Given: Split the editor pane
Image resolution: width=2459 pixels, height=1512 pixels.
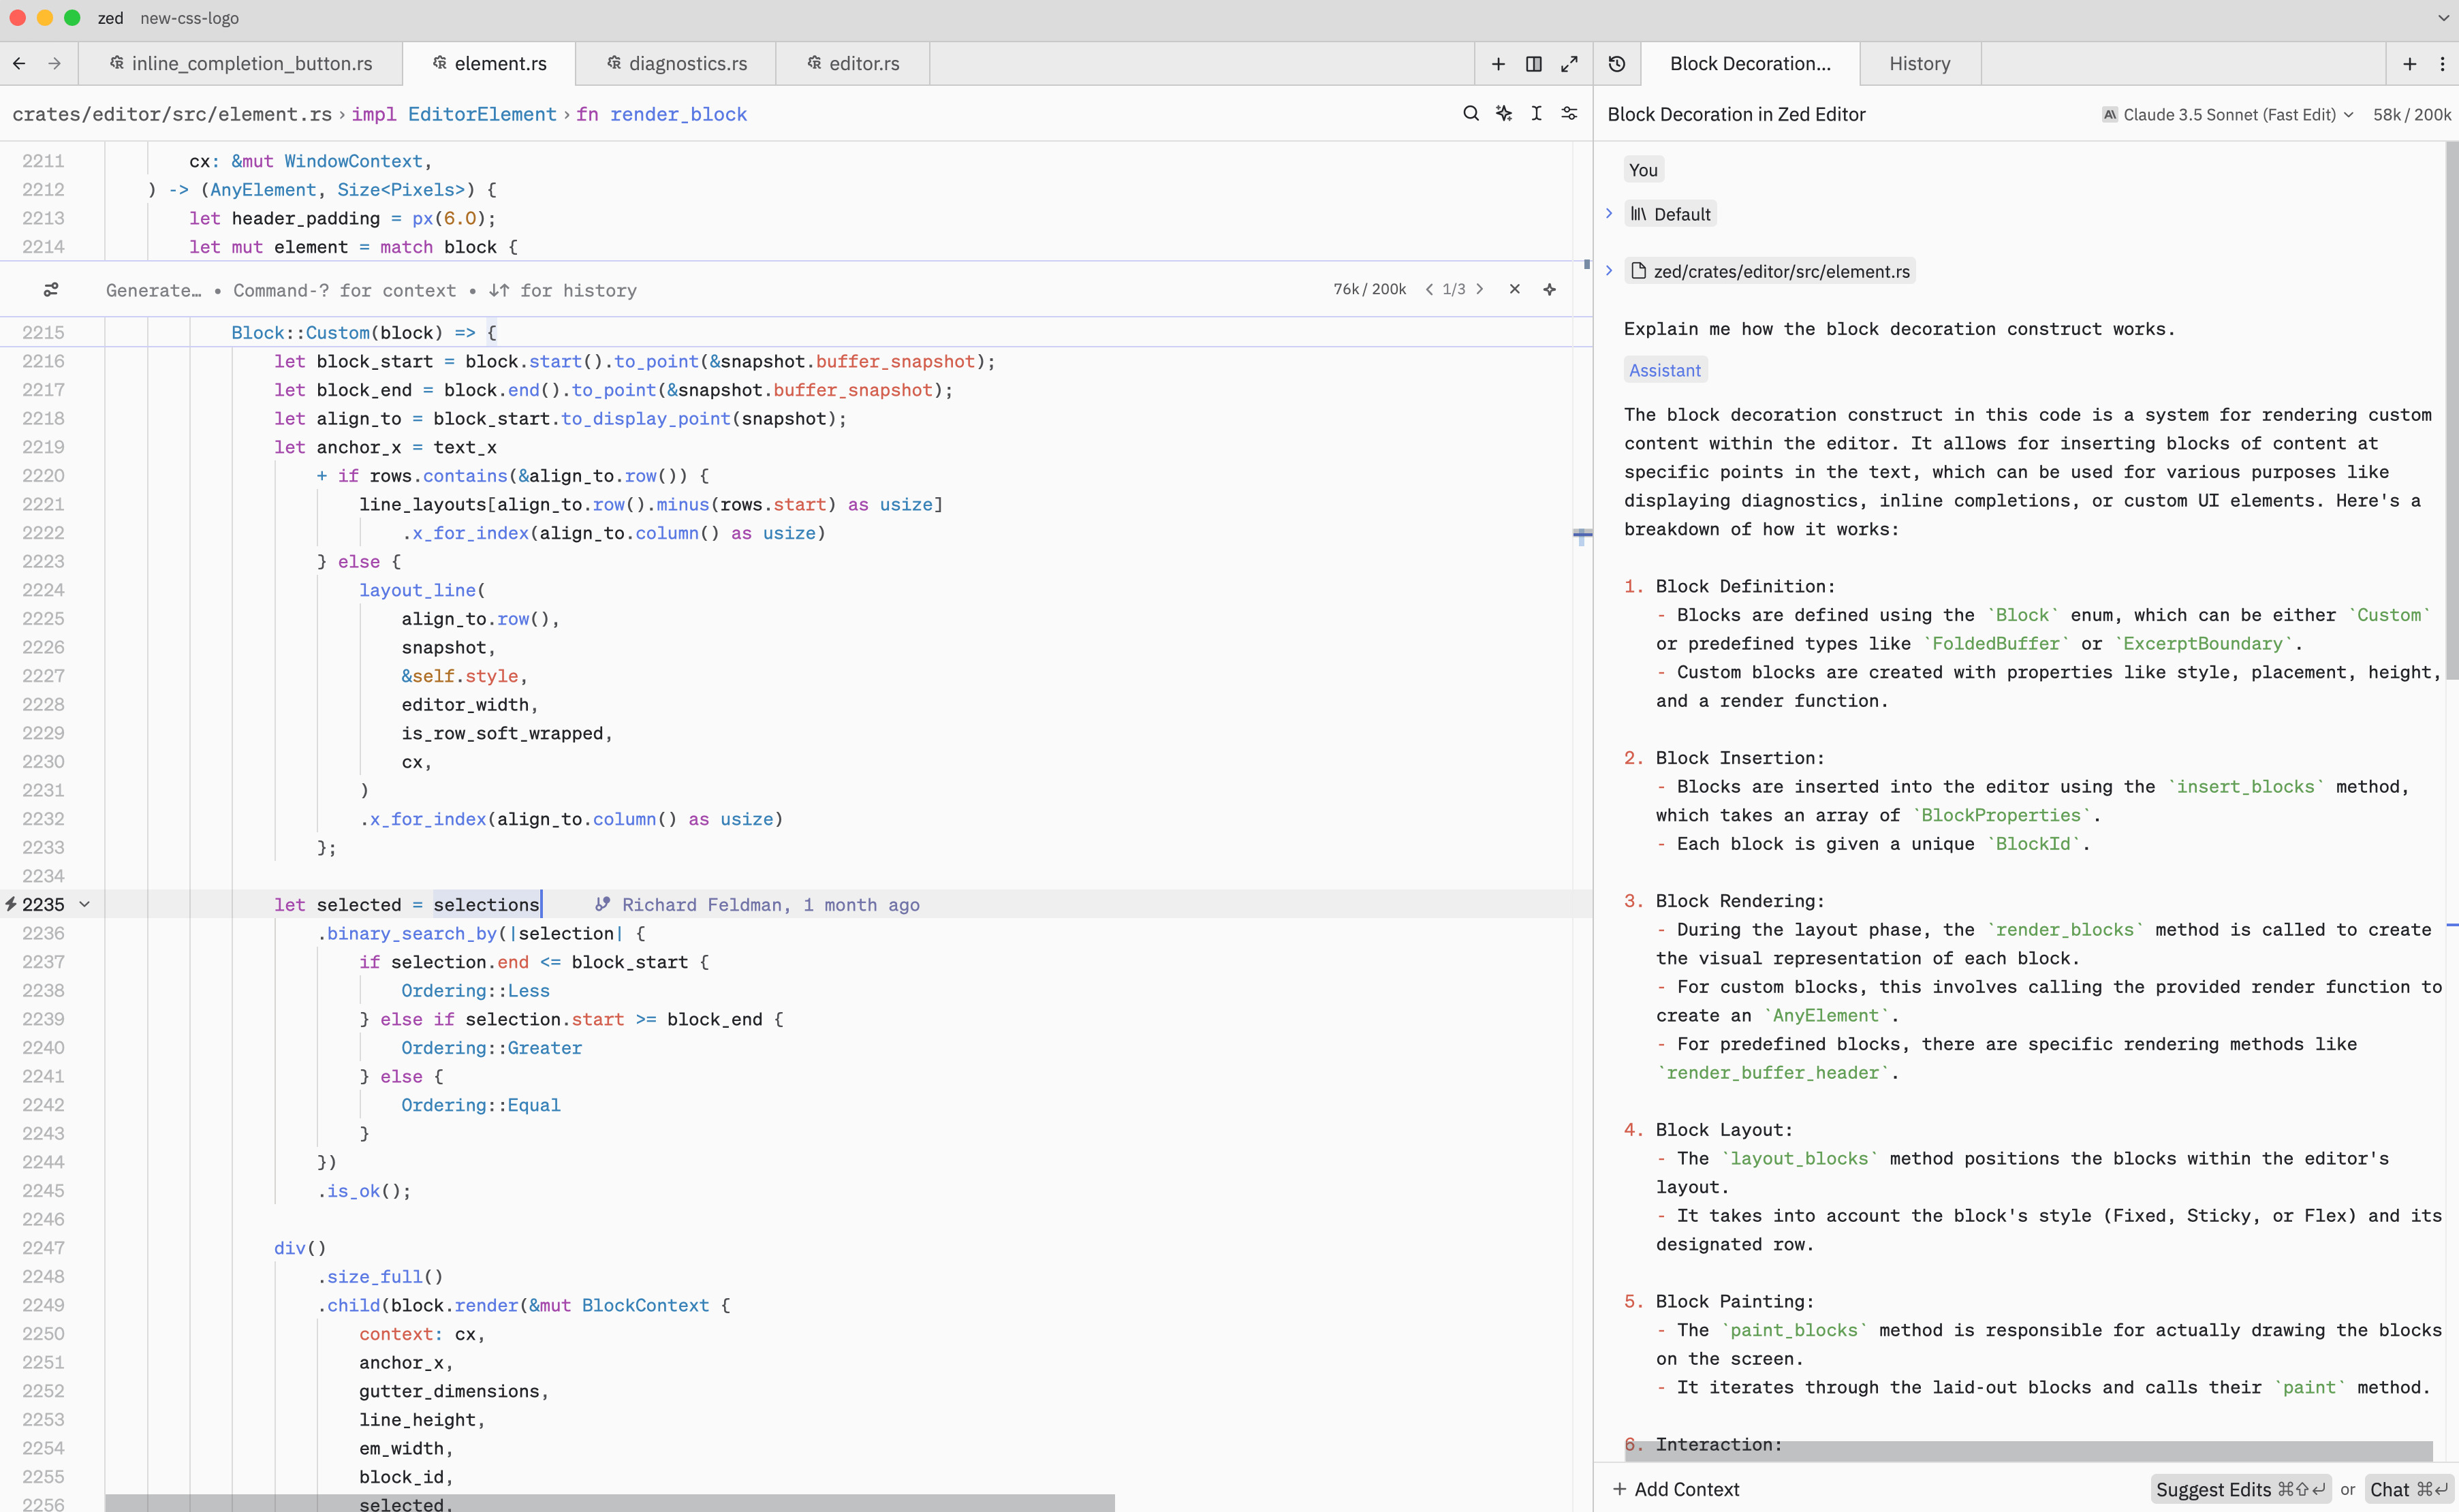Looking at the screenshot, I should [1533, 64].
